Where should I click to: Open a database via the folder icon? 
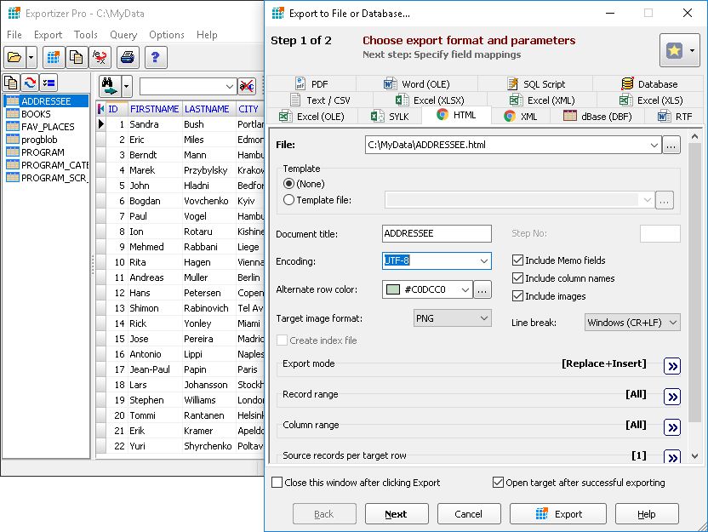pos(15,58)
